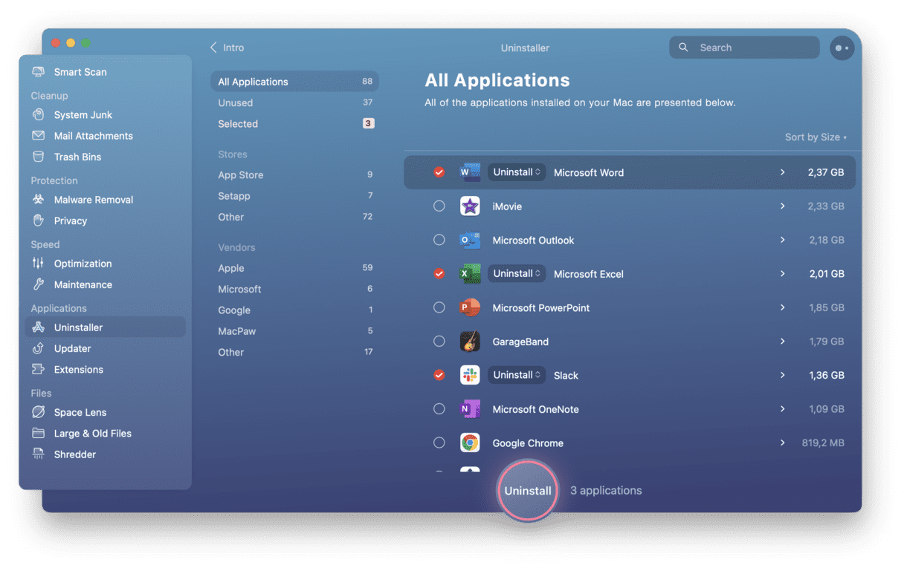This screenshot has height=568, width=904.
Task: Select the Google Chrome checkbox
Action: coord(439,443)
